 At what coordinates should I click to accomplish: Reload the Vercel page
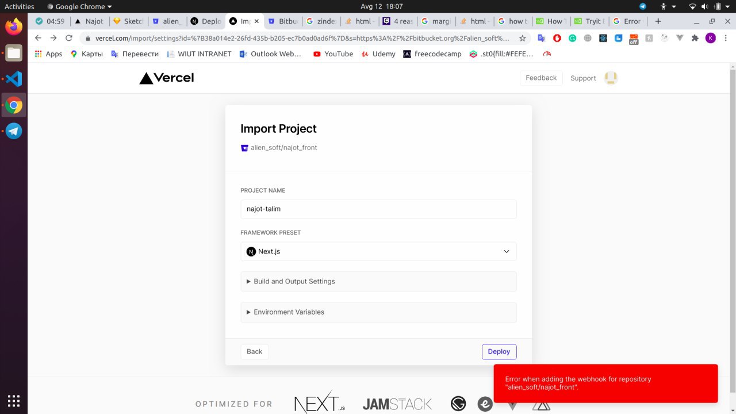[69, 38]
